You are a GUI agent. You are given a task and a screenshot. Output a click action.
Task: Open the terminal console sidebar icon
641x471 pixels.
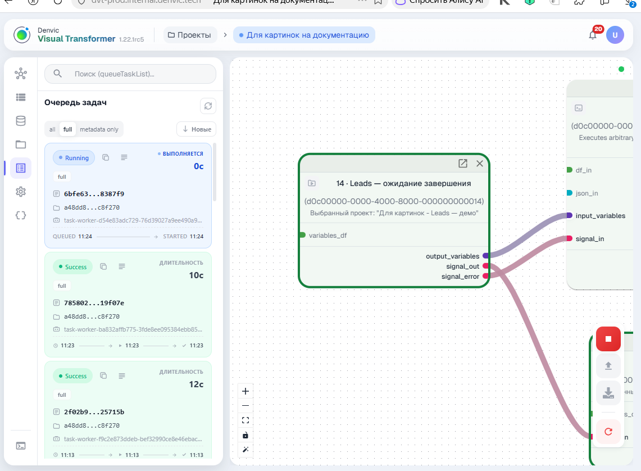click(21, 446)
